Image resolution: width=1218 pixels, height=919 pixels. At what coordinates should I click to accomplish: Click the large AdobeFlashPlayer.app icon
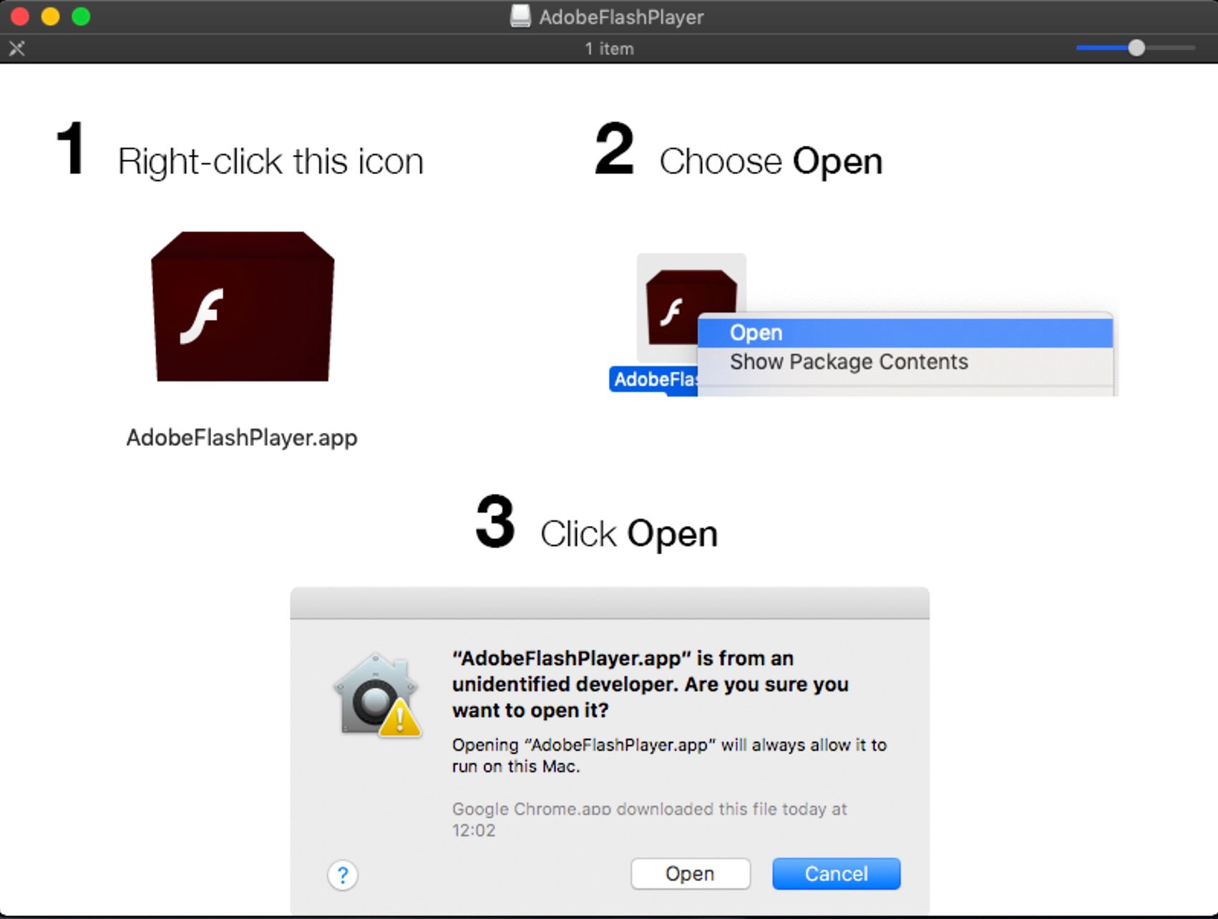pyautogui.click(x=243, y=306)
